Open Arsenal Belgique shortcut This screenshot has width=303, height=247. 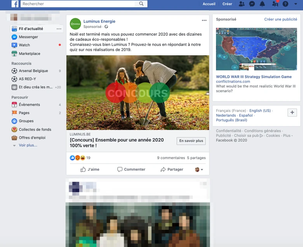tap(33, 71)
